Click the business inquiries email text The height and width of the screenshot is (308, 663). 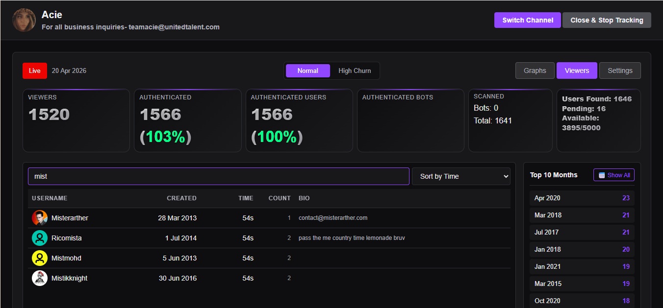(x=130, y=27)
